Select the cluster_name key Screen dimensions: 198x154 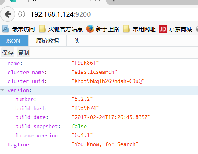pos(27,73)
